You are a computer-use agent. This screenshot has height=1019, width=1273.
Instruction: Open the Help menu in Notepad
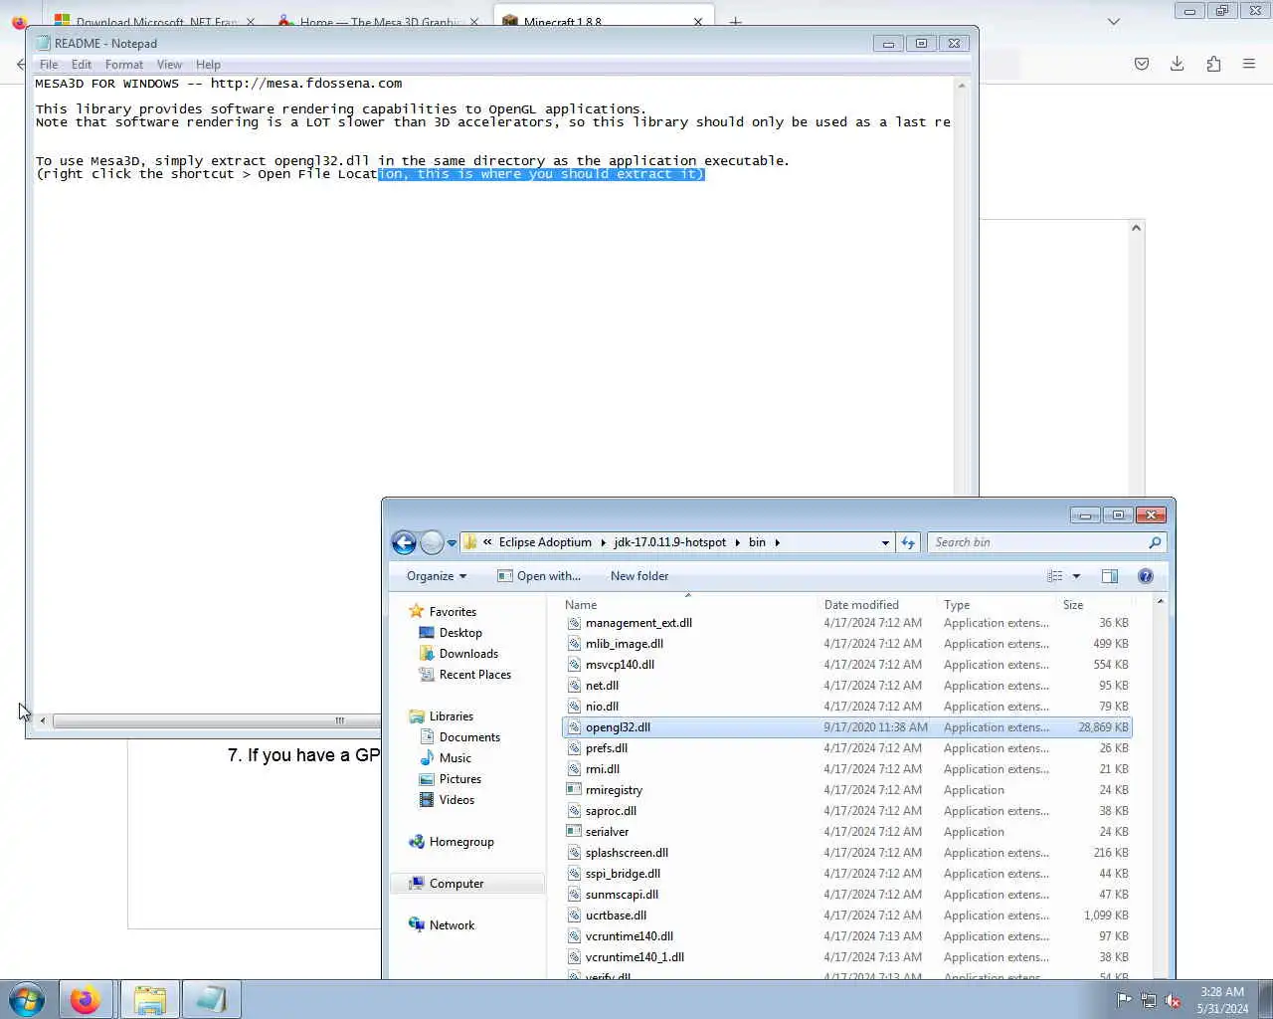point(208,65)
